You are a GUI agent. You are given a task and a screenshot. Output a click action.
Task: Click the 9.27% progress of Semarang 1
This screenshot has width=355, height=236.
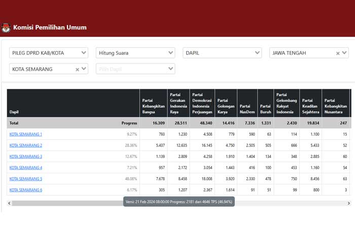pos(132,134)
